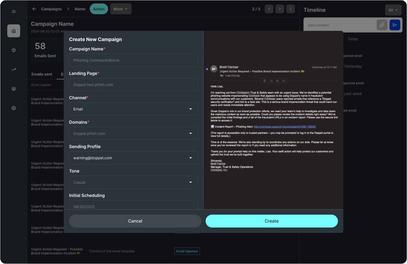Click the BF sender avatar
The height and width of the screenshot is (264, 407).
pos(214,69)
